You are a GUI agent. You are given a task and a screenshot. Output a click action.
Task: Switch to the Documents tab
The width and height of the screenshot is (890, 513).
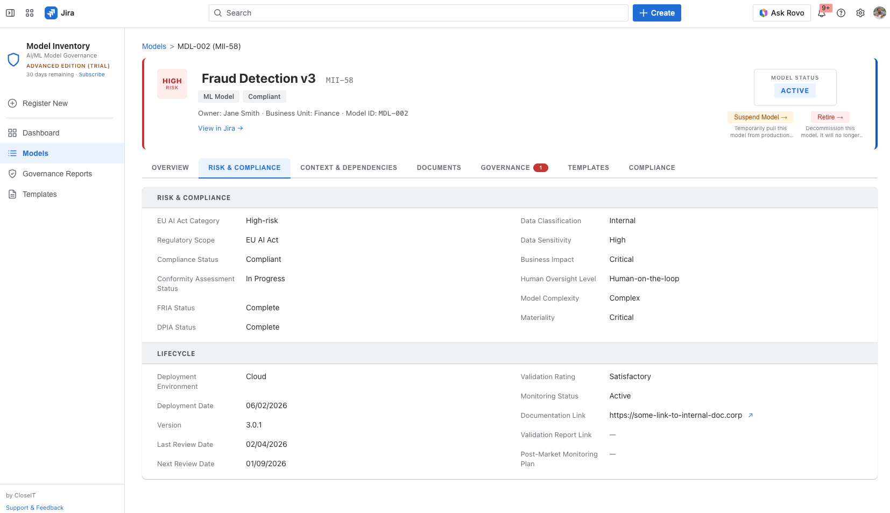click(x=439, y=167)
